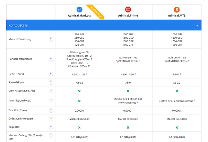Click Admiral.MT5 Requotes cross mark
The image size is (208, 142).
(177, 127)
